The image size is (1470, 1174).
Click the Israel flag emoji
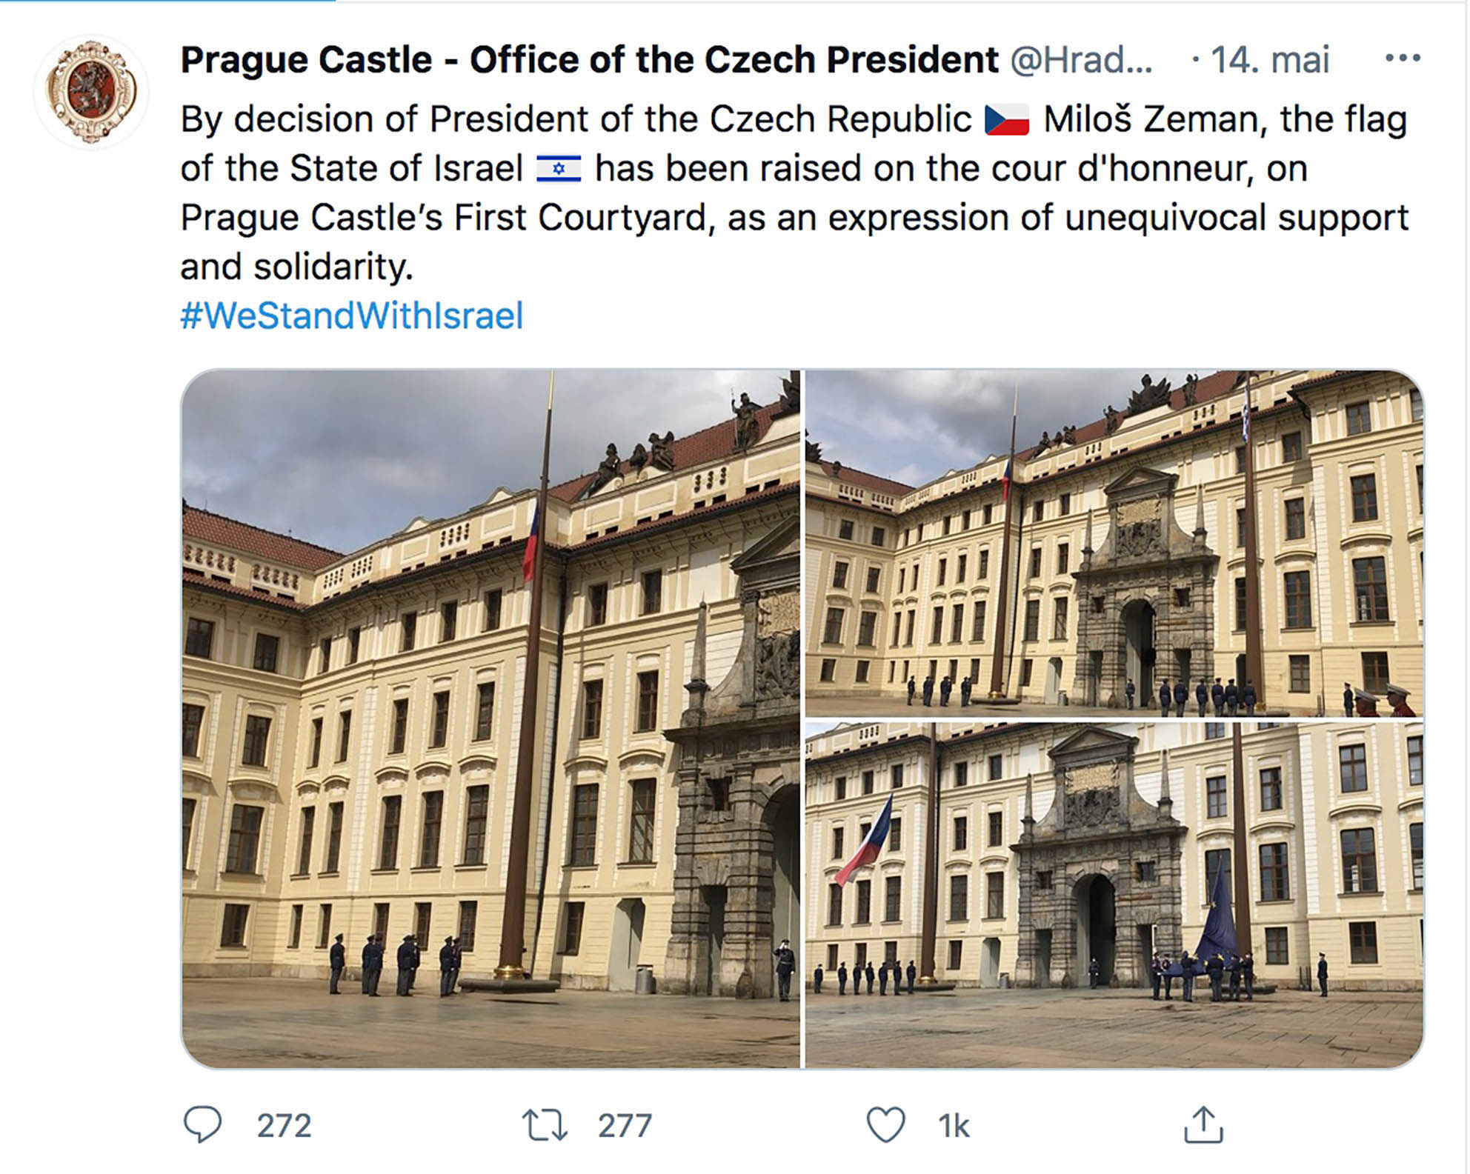click(x=559, y=169)
